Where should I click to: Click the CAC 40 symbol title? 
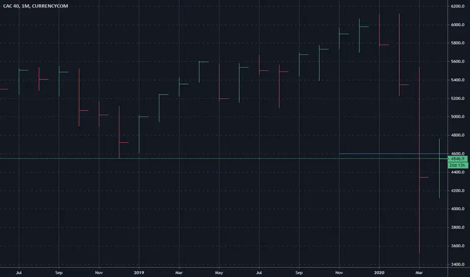pos(11,6)
